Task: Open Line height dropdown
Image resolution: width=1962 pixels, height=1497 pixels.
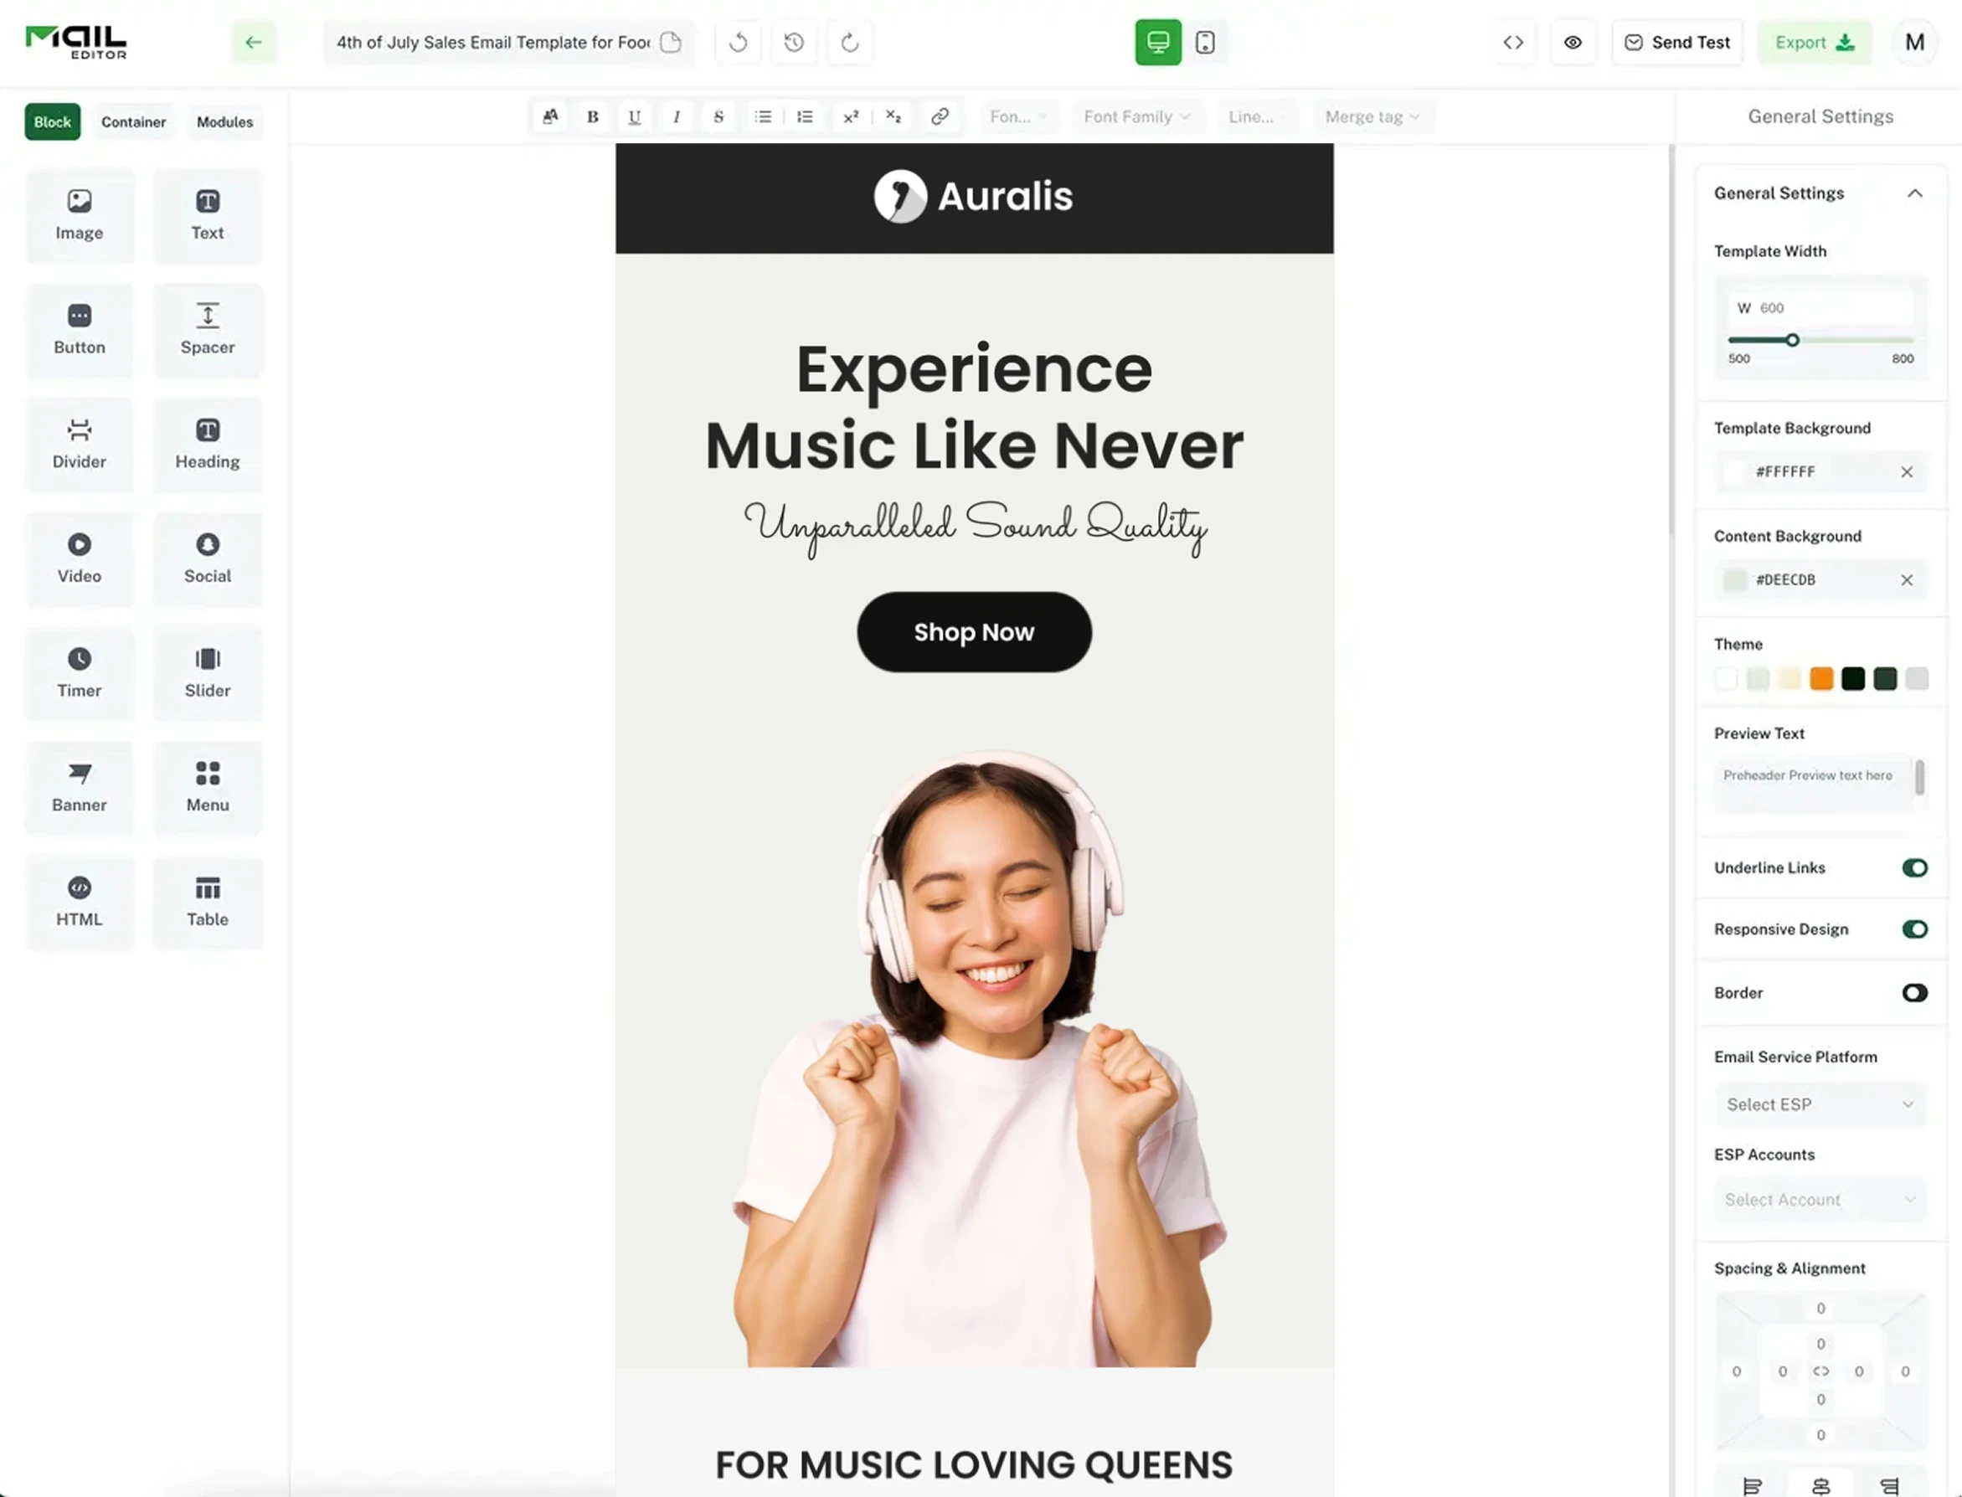Action: click(x=1256, y=116)
